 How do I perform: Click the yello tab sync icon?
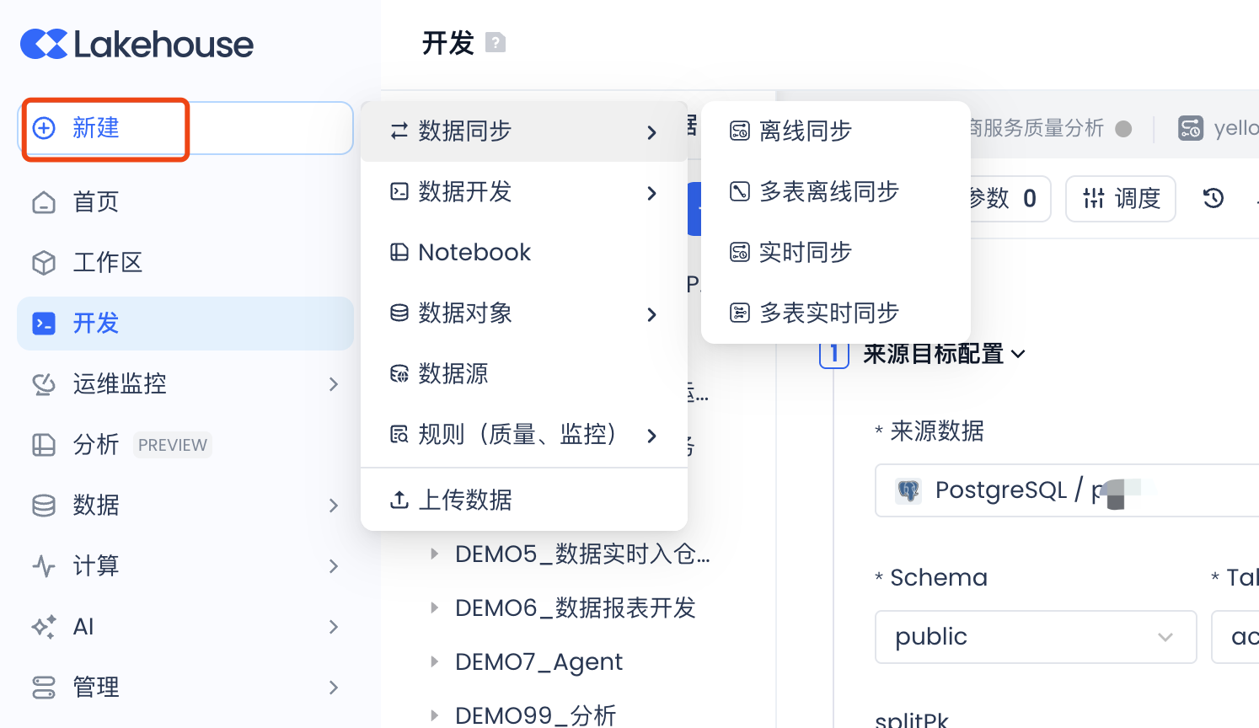coord(1191,128)
